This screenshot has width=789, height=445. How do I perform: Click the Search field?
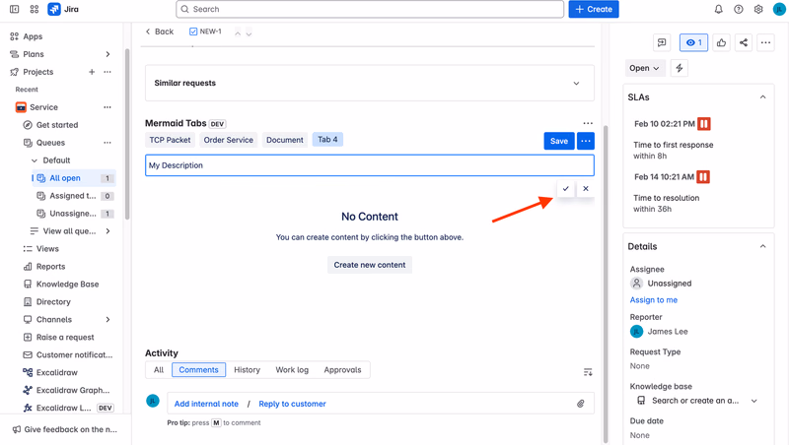click(x=370, y=9)
